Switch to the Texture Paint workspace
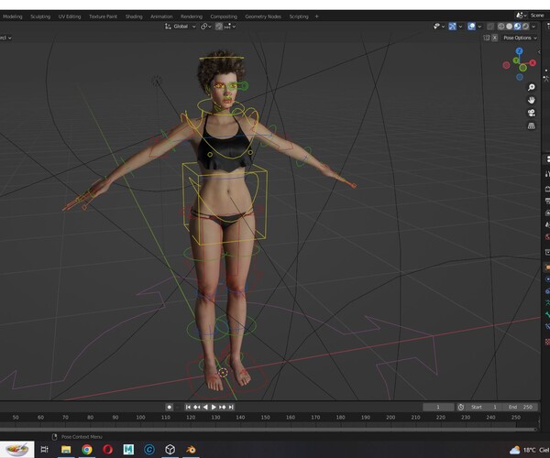 point(103,16)
